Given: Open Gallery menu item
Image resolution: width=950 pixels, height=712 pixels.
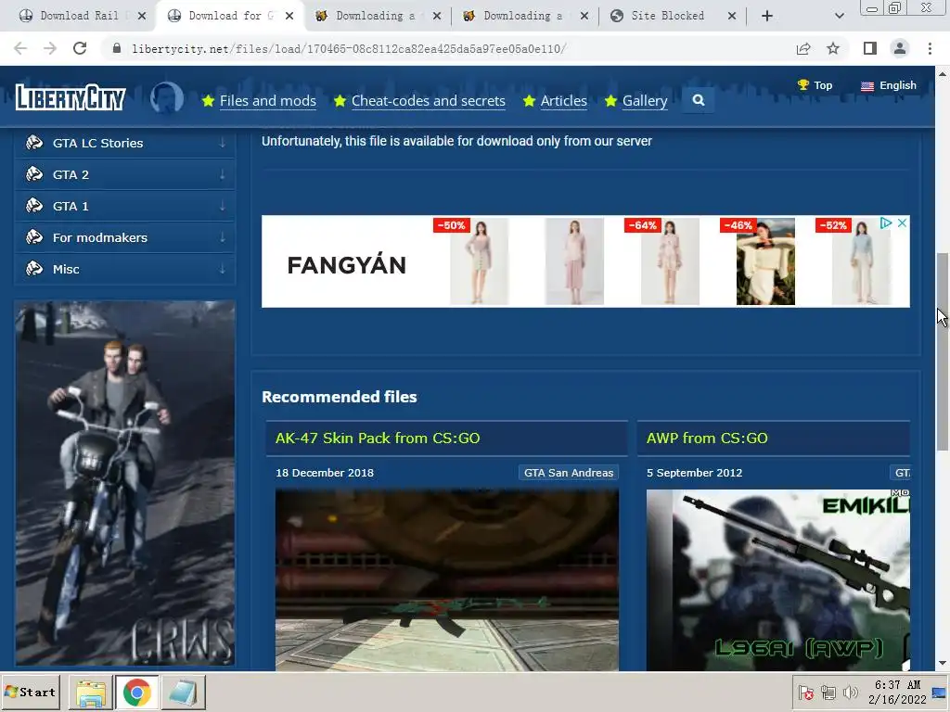Looking at the screenshot, I should [645, 100].
